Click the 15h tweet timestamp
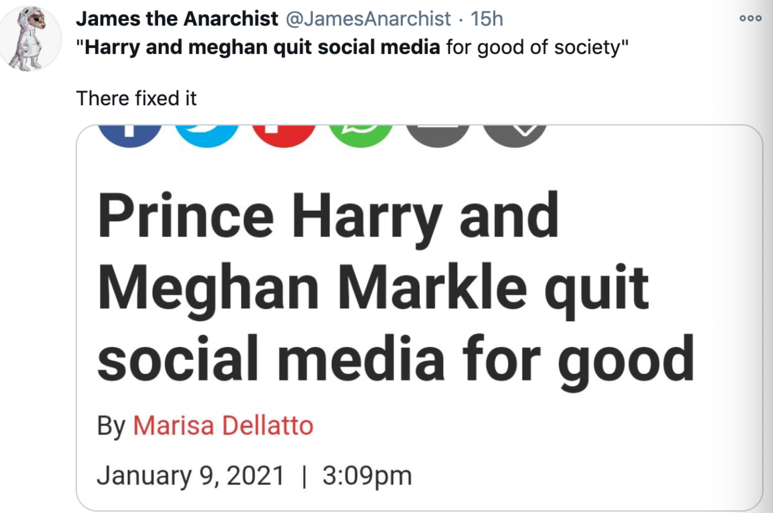773x513 pixels. click(x=487, y=19)
